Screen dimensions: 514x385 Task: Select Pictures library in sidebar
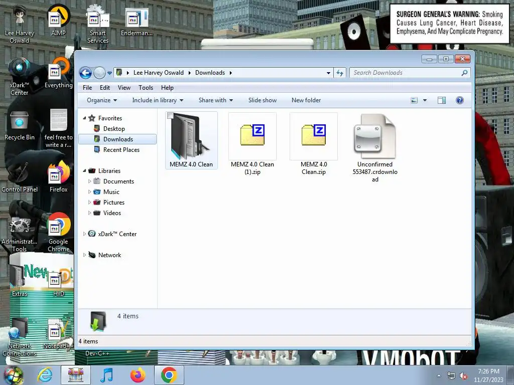point(114,202)
